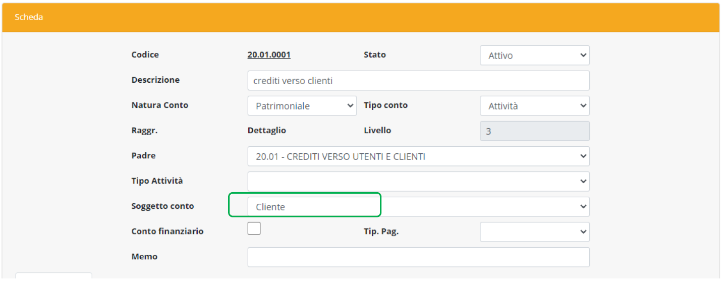Open the account code 20.01.0001 link
This screenshot has width=725, height=285.
[x=269, y=55]
